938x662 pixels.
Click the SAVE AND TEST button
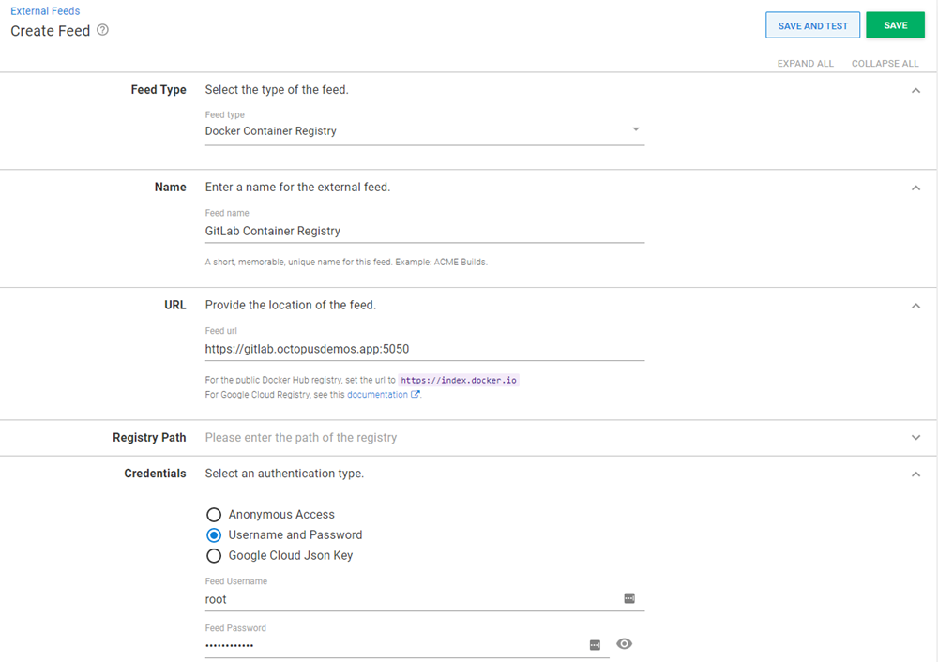(812, 24)
